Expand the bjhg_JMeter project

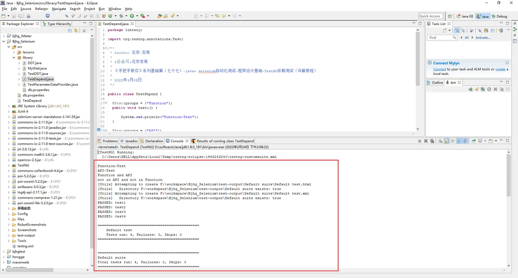(x=4, y=36)
